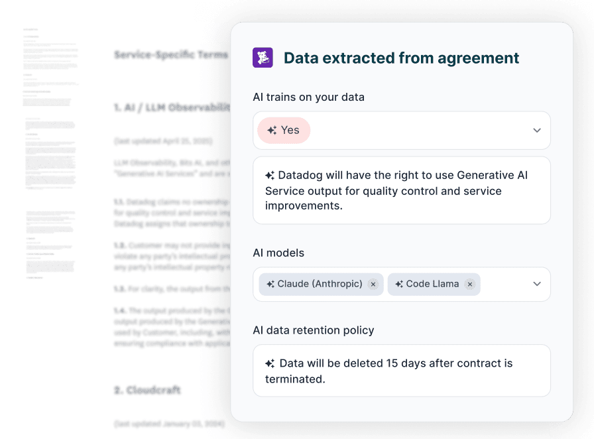Screen dimensions: 594x439
Task: Select the Code Llama model chip
Action: pos(434,284)
